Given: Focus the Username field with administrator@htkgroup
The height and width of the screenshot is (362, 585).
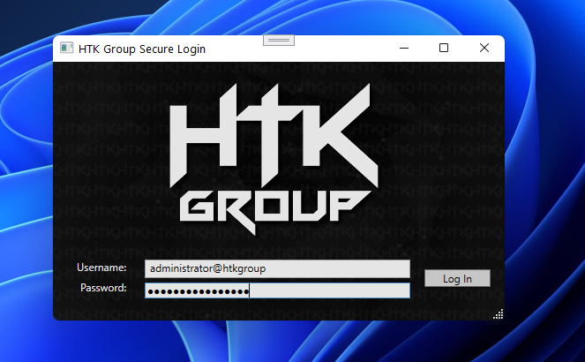Looking at the screenshot, I should click(277, 268).
